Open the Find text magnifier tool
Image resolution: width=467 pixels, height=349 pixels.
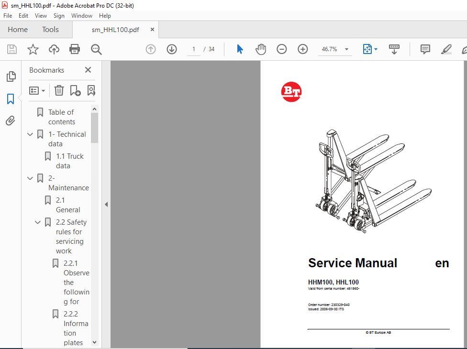click(x=96, y=49)
